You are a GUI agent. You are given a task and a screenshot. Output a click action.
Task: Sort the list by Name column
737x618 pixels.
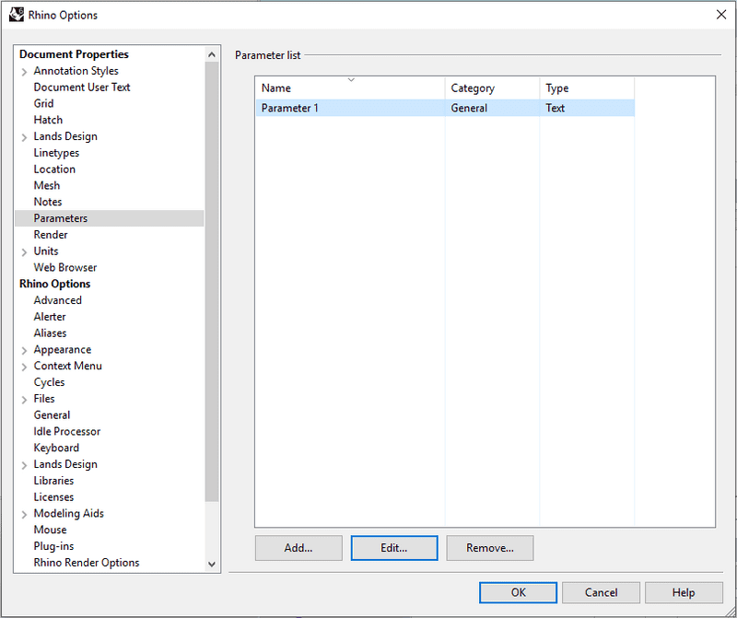click(x=350, y=88)
